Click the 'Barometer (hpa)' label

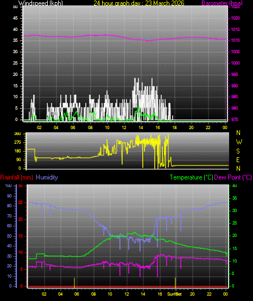[x=222, y=3]
